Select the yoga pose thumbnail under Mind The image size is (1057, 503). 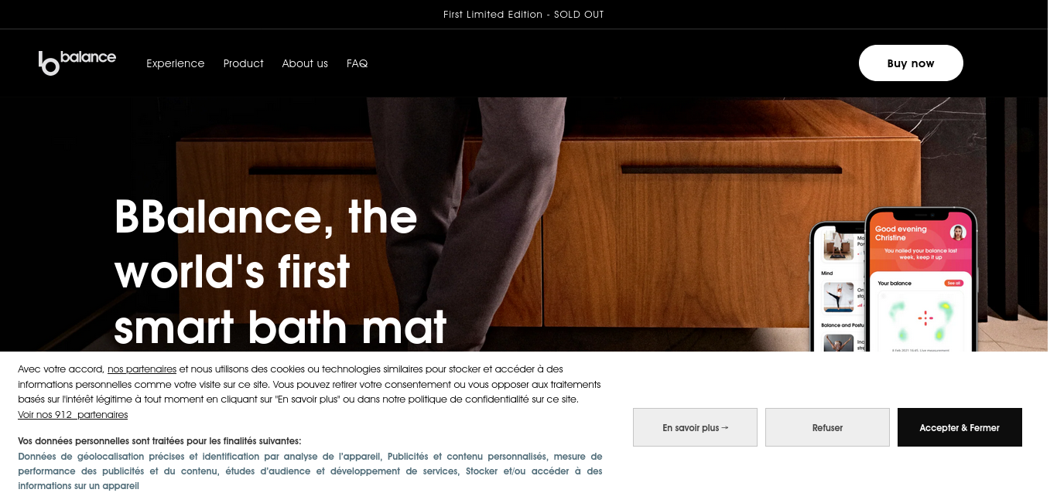(x=839, y=297)
